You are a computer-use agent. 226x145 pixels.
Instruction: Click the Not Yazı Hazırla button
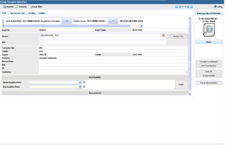click(x=209, y=66)
